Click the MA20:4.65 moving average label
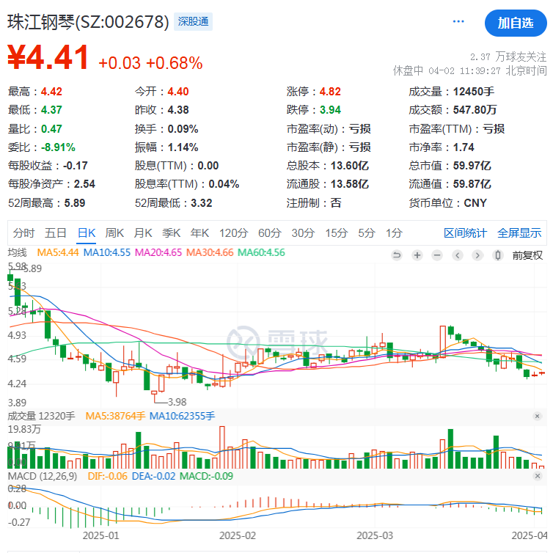Viewport: 553px width, 553px height. (158, 252)
